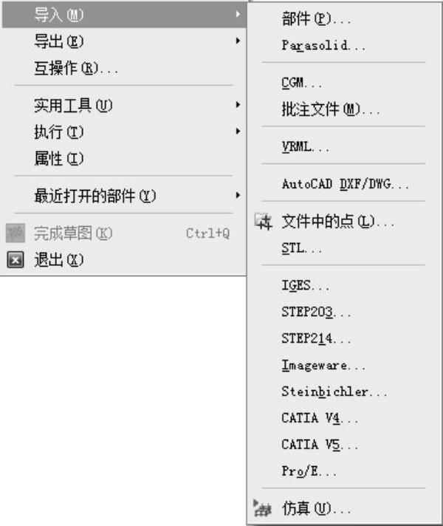Screen dimensions: 443x526
Task: Select 互操作 interoperate menu entry
Action: click(x=76, y=69)
